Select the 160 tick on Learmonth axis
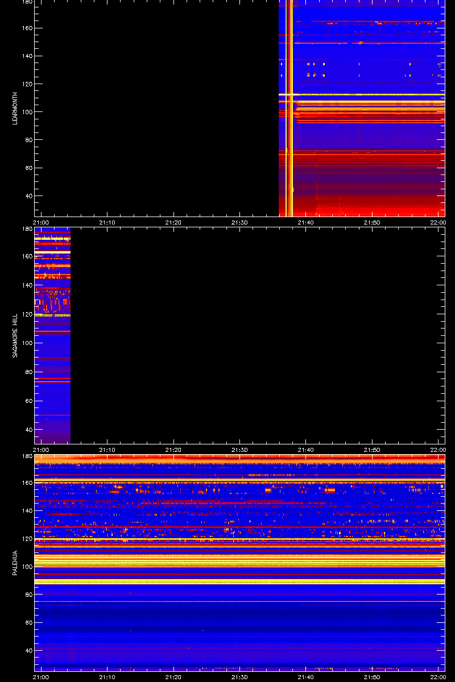Viewport: 455px width, 682px height. coord(27,28)
